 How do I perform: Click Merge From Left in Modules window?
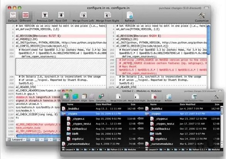click(x=118, y=97)
